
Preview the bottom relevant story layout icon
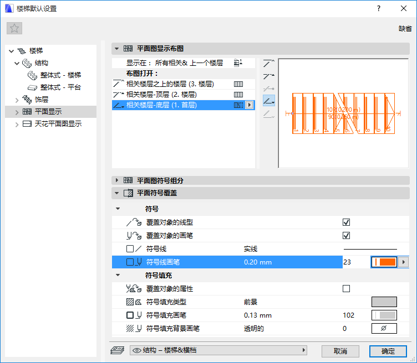click(x=268, y=101)
